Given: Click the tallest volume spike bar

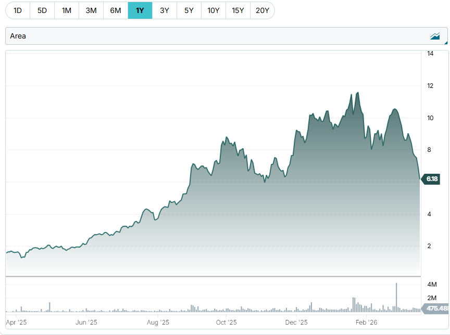Looking at the screenshot, I should (396, 298).
